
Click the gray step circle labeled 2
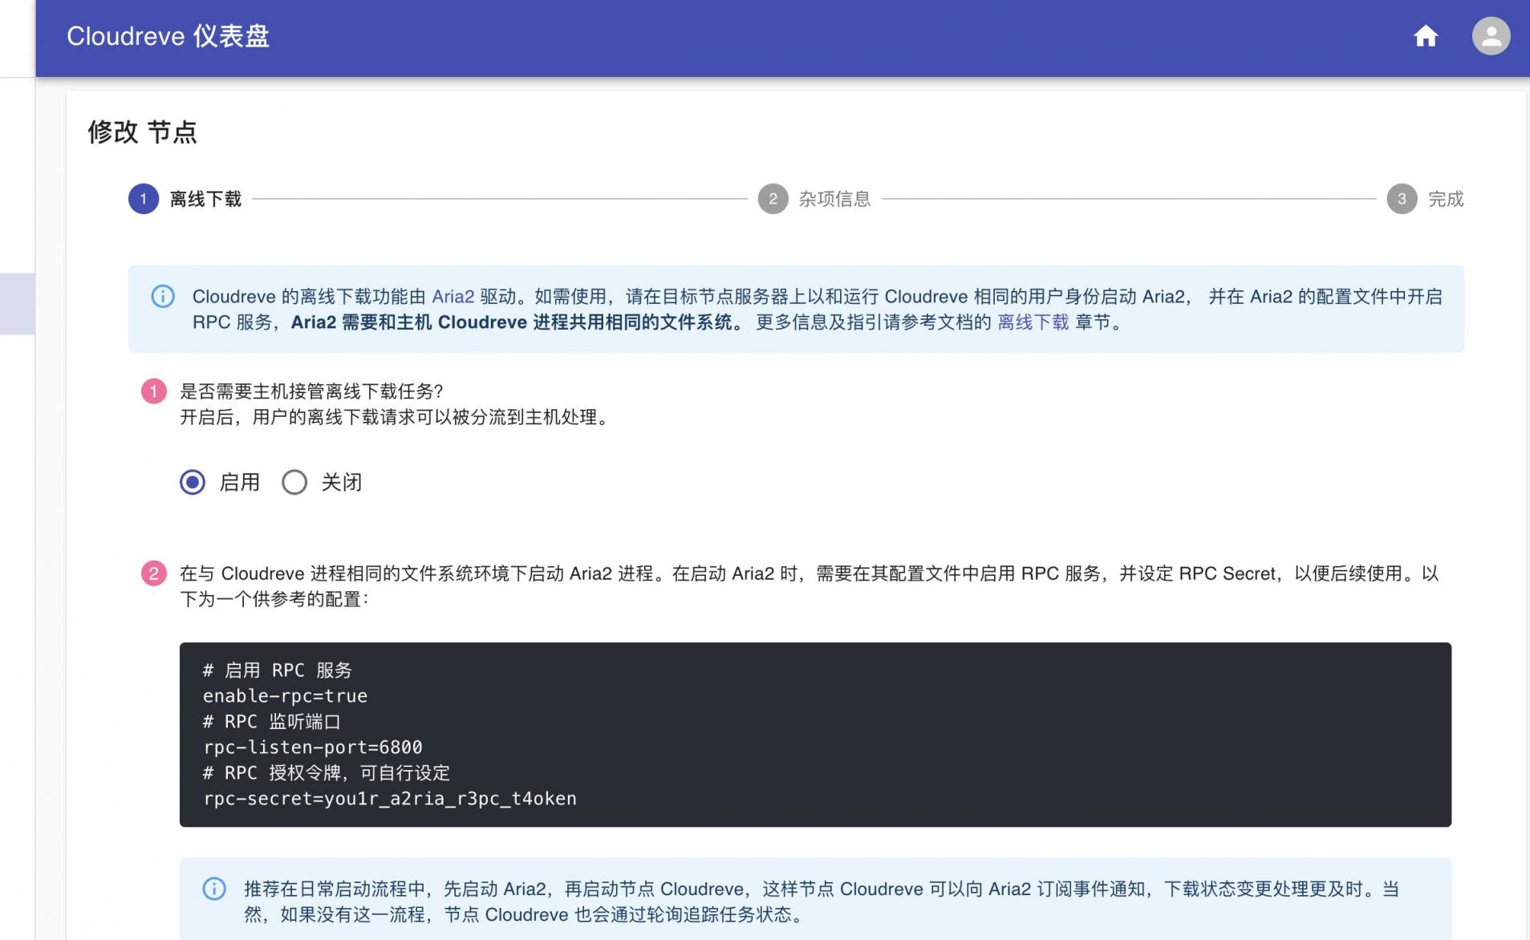(x=772, y=199)
